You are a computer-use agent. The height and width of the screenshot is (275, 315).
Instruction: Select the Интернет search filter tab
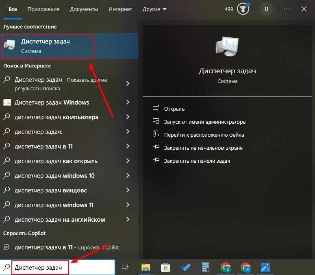120,9
